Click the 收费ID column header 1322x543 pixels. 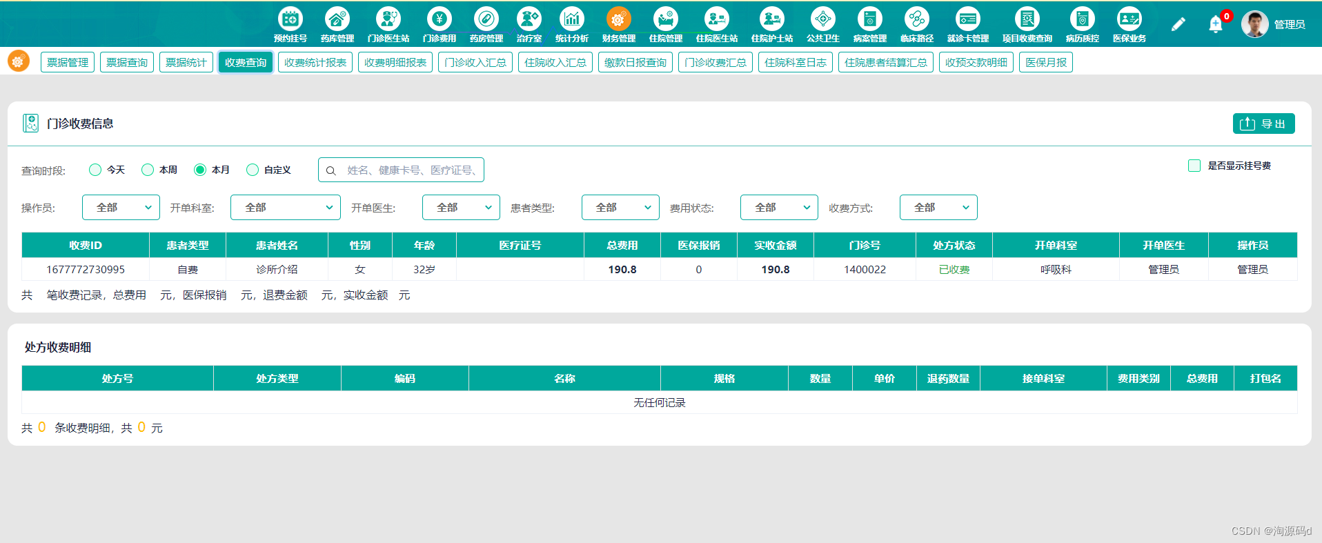(x=86, y=245)
